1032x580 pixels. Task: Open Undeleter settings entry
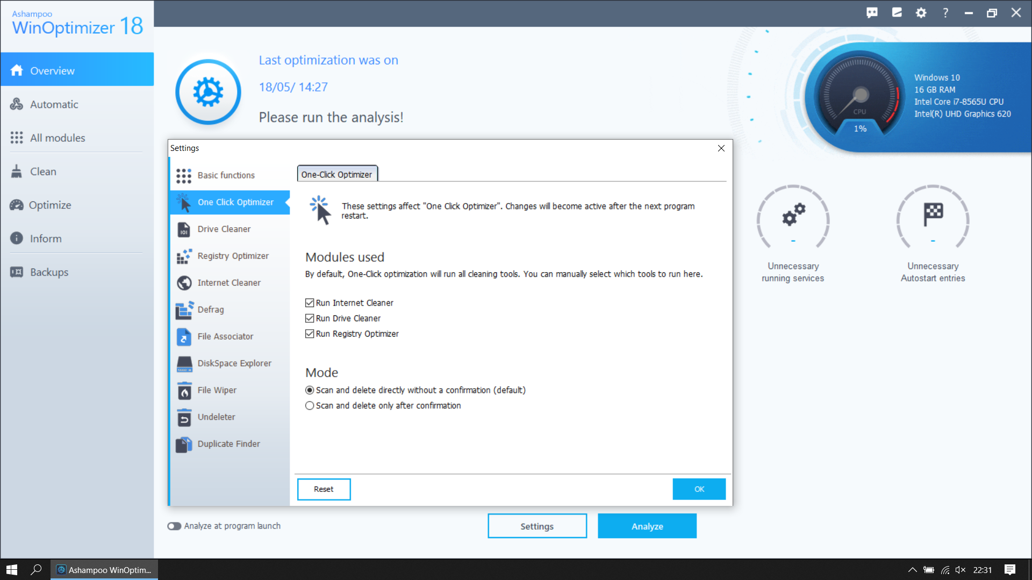(x=230, y=417)
